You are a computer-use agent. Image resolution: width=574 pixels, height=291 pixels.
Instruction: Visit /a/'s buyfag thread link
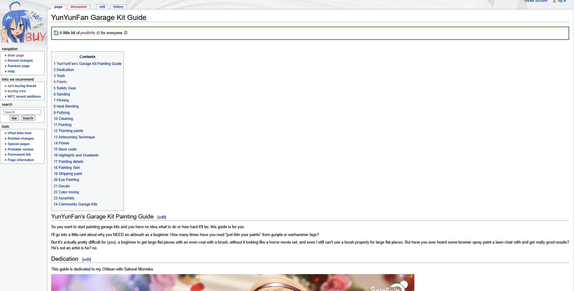tap(22, 86)
